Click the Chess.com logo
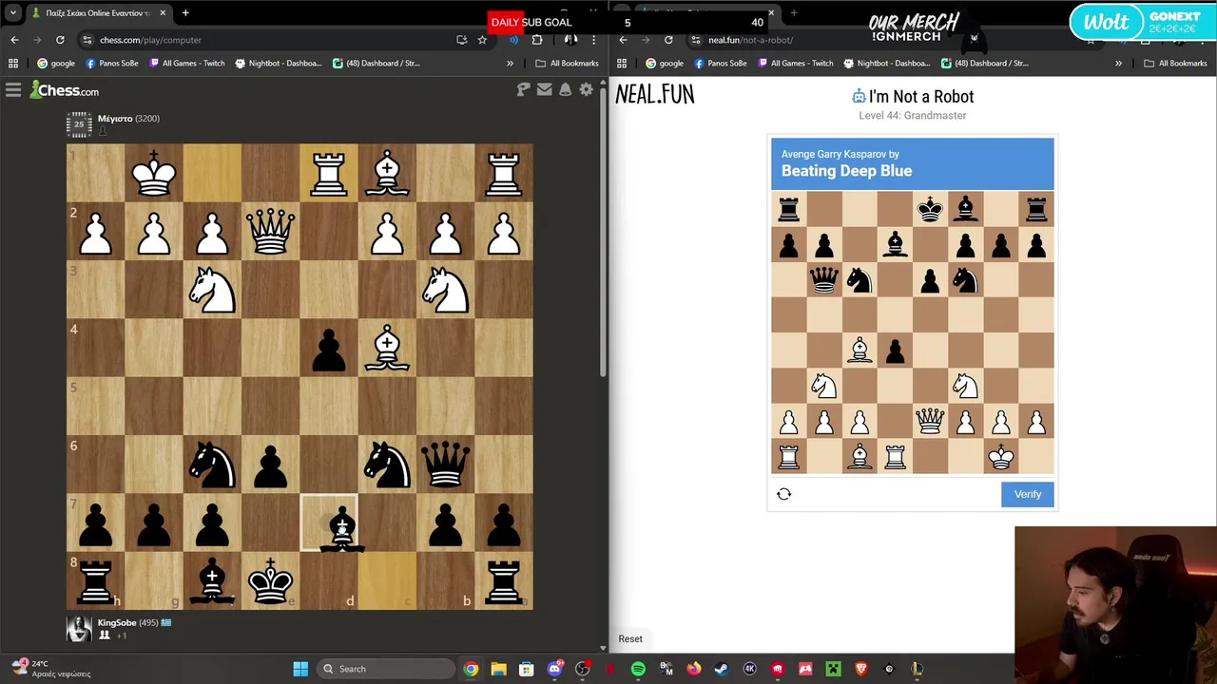 (x=65, y=90)
